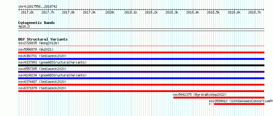The width and height of the screenshot is (273, 116).
Task: Select the red bar for nsv5441375
Action: (219, 98)
